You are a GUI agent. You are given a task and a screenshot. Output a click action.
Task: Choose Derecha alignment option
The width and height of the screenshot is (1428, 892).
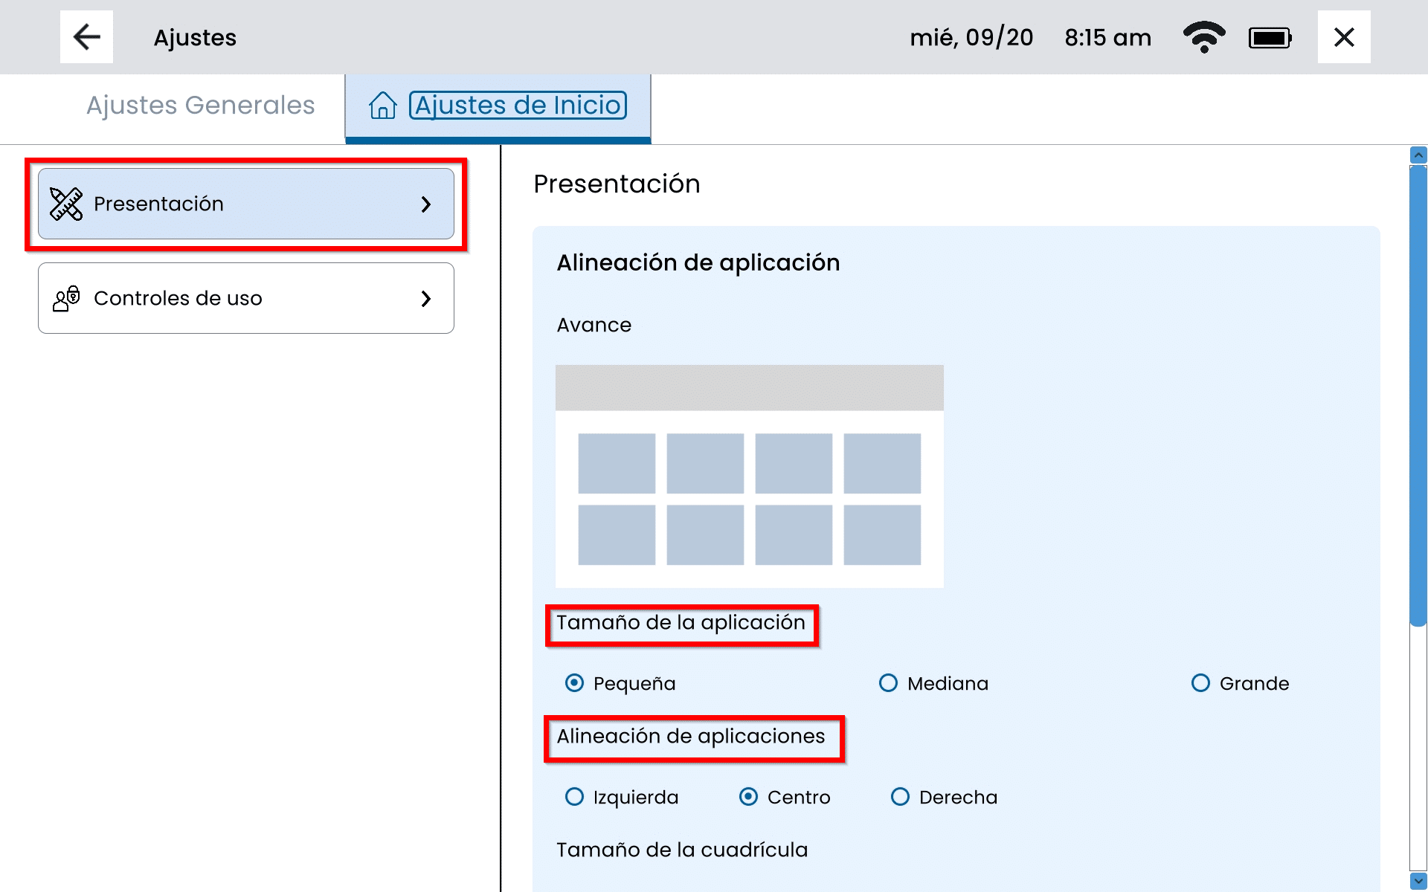[x=900, y=797]
